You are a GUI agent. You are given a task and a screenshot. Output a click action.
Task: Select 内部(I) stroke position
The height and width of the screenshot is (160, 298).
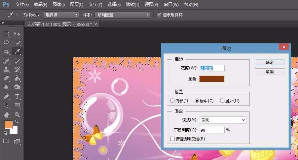pyautogui.click(x=172, y=101)
